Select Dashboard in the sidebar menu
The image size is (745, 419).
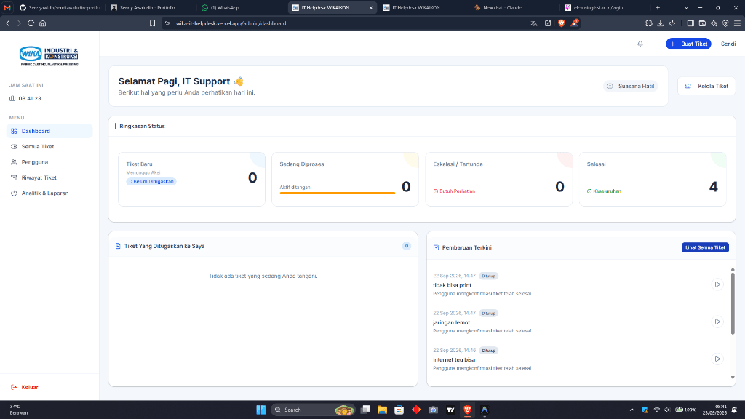point(49,131)
